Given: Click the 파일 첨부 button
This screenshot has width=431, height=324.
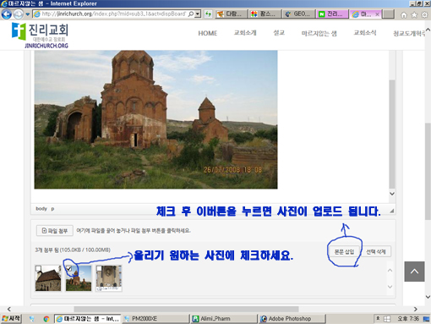Looking at the screenshot, I should [55, 231].
